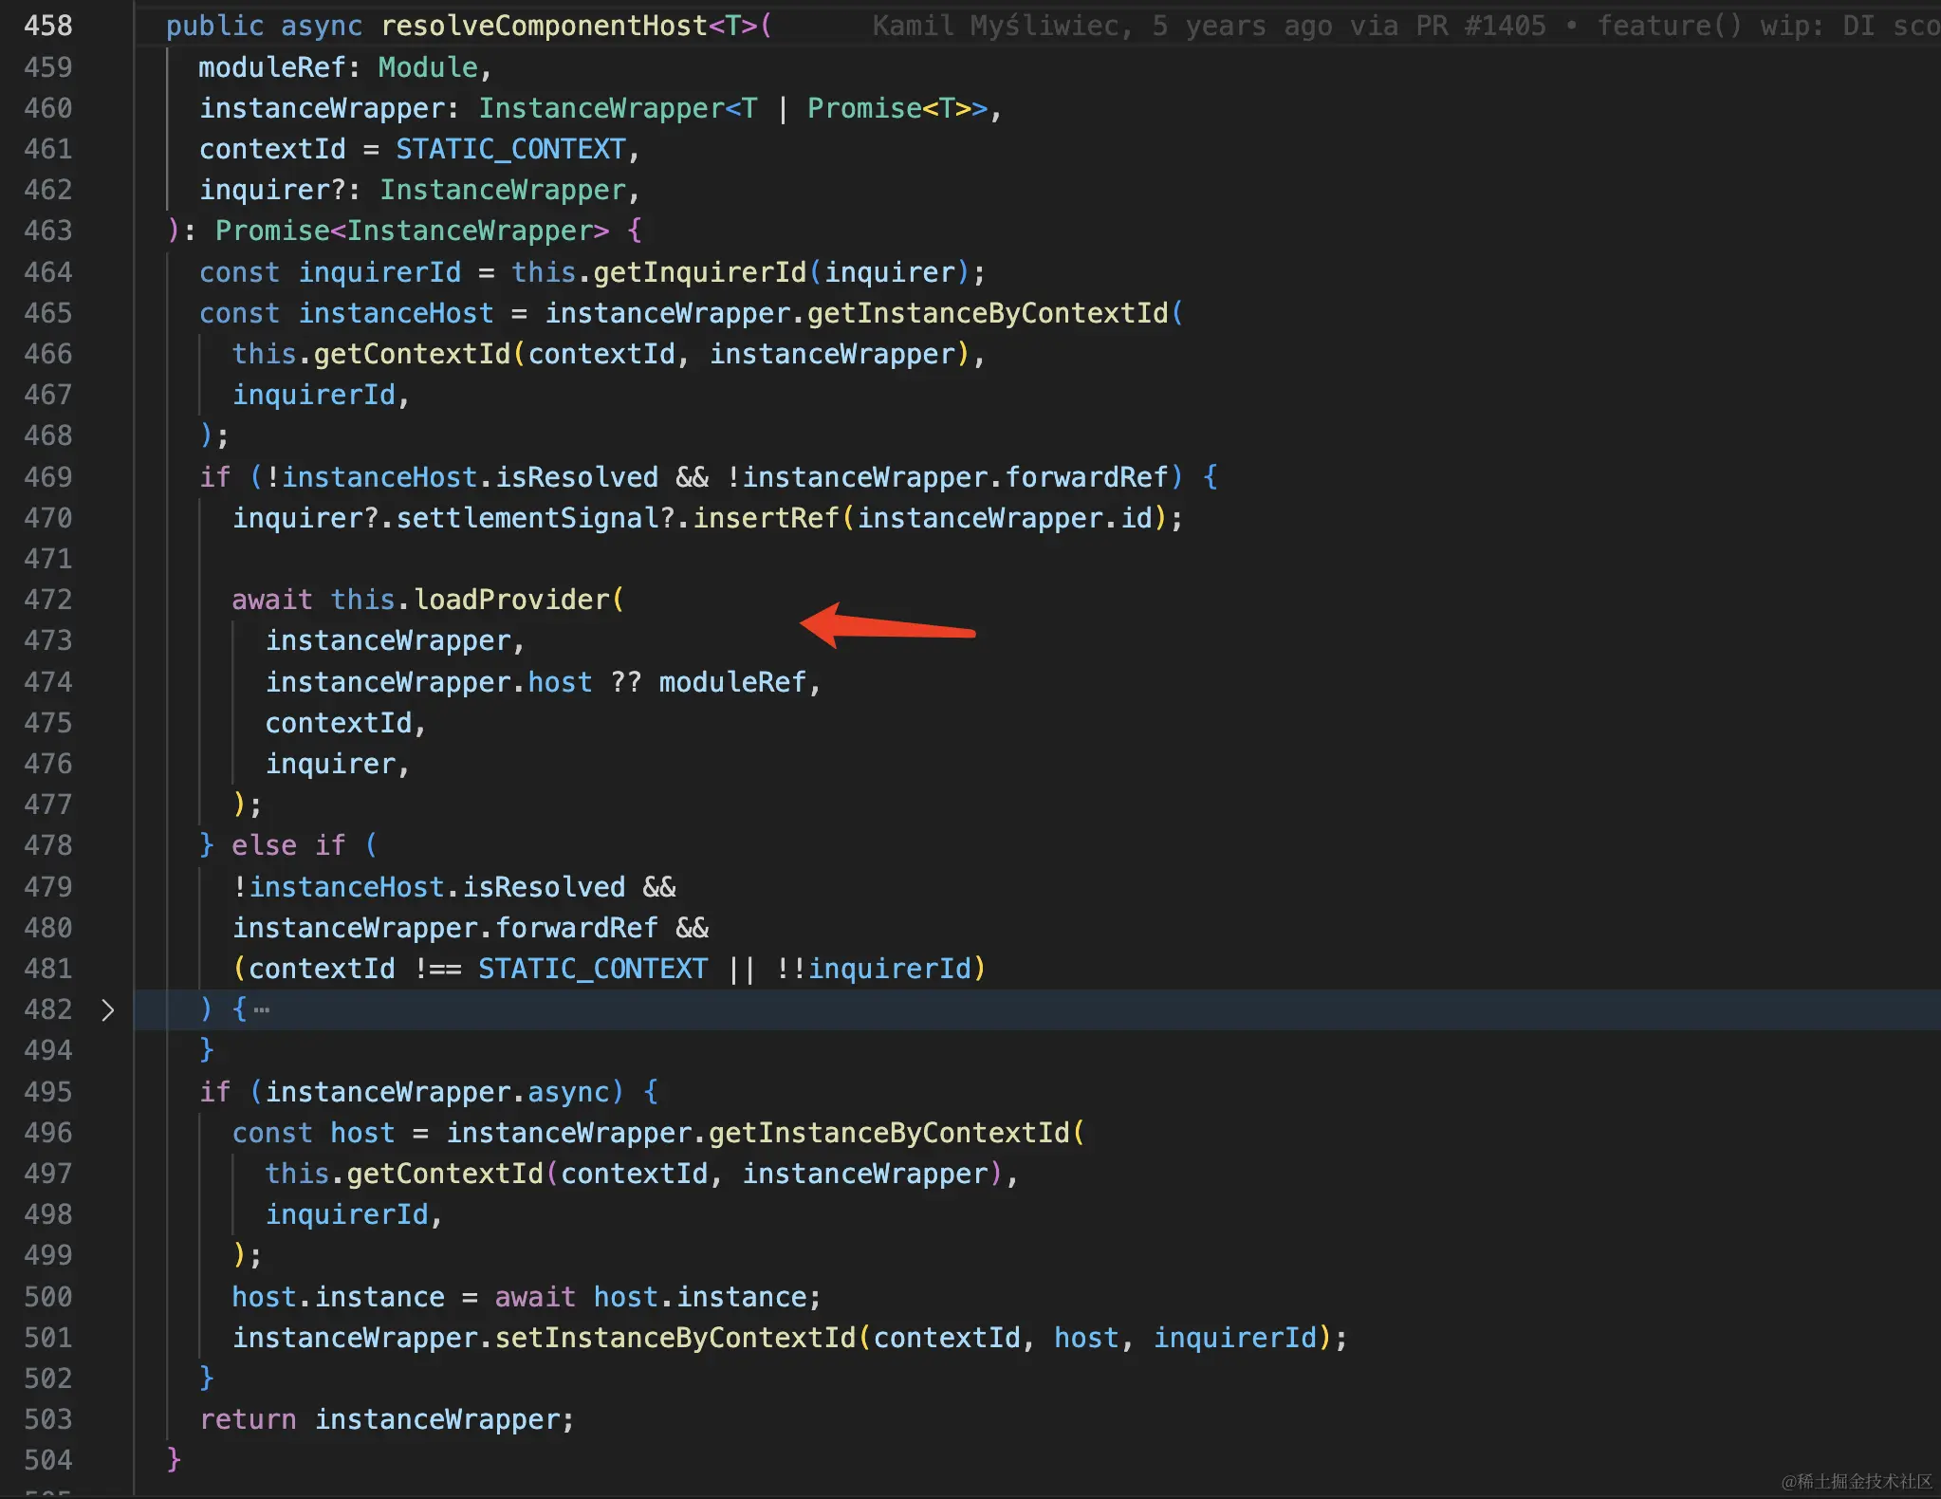The height and width of the screenshot is (1499, 1941).
Task: Click the ellipsis of the collapsed code block
Action: (x=262, y=1010)
